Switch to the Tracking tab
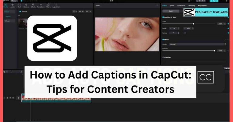Viewport: 233px width, 122px height. click(x=191, y=5)
